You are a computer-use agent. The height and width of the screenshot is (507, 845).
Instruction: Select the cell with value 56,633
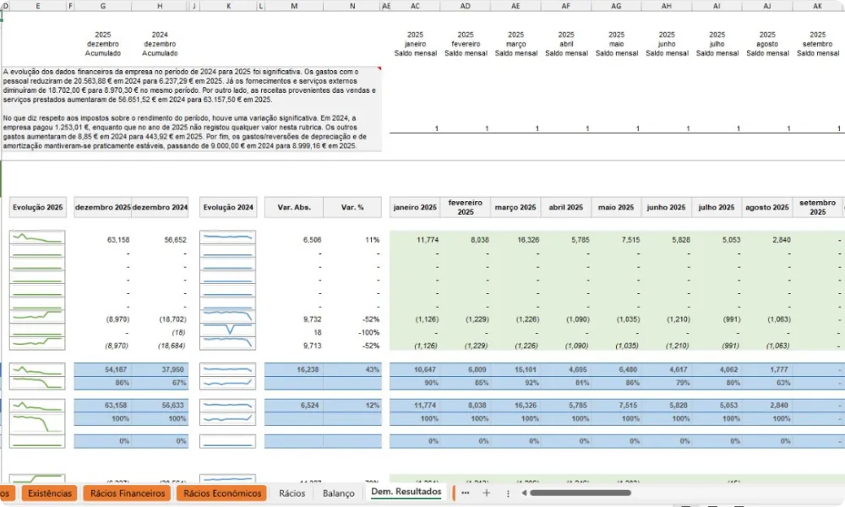click(160, 405)
